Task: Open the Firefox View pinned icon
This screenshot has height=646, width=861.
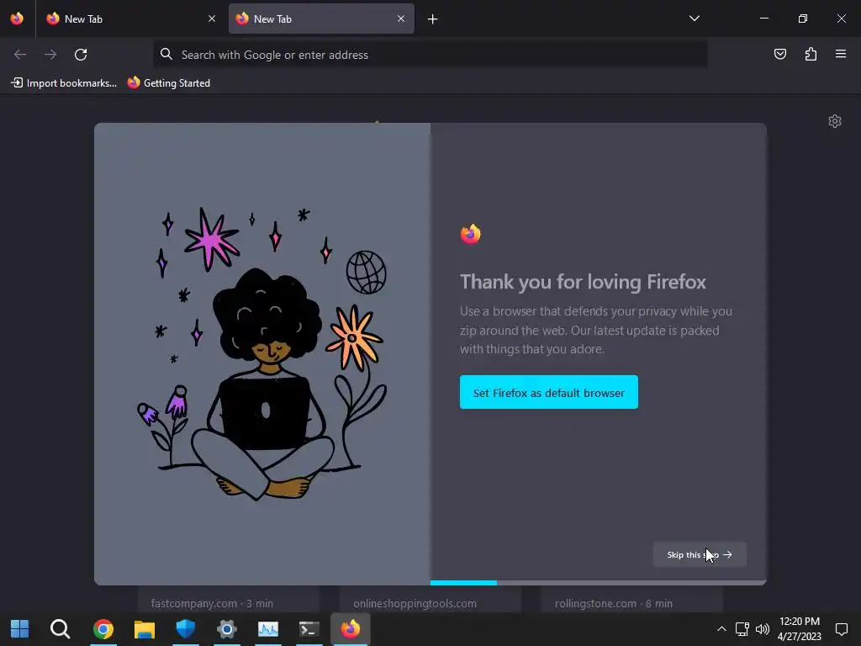Action: (x=17, y=19)
